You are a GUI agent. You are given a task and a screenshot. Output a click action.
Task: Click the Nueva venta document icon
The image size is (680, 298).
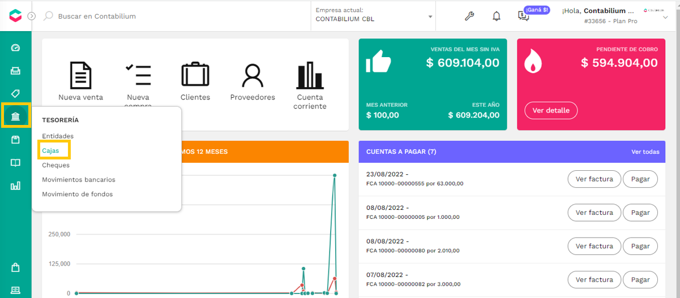pos(80,75)
